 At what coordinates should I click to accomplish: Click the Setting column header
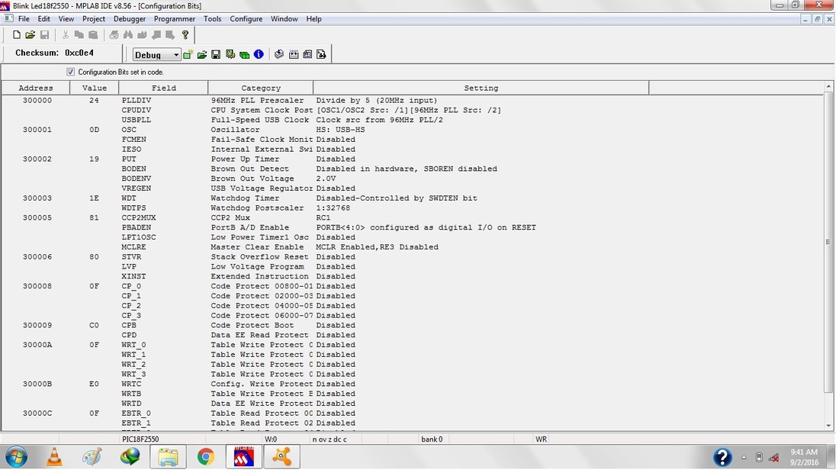point(481,88)
